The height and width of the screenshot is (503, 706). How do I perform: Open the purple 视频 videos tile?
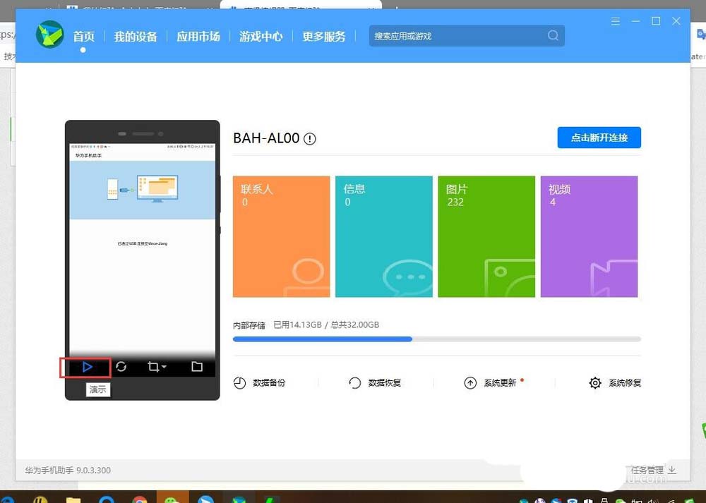pyautogui.click(x=589, y=236)
